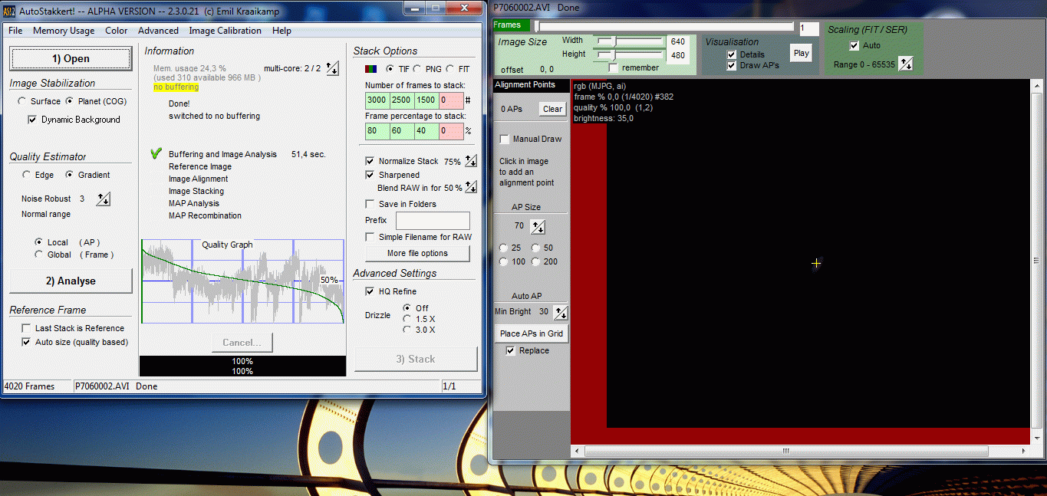Open the Color menu
The width and height of the screenshot is (1047, 496).
click(117, 31)
